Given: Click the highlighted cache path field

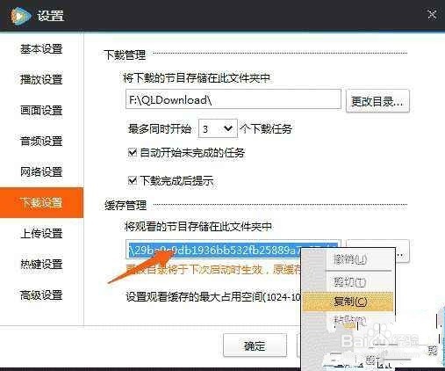Looking at the screenshot, I should point(233,250).
